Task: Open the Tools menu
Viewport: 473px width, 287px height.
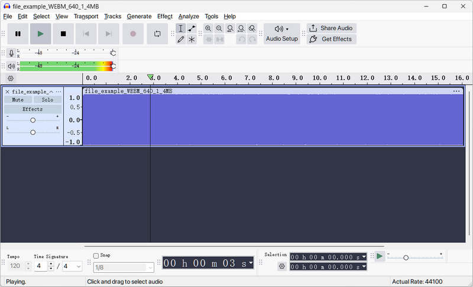Action: [211, 17]
